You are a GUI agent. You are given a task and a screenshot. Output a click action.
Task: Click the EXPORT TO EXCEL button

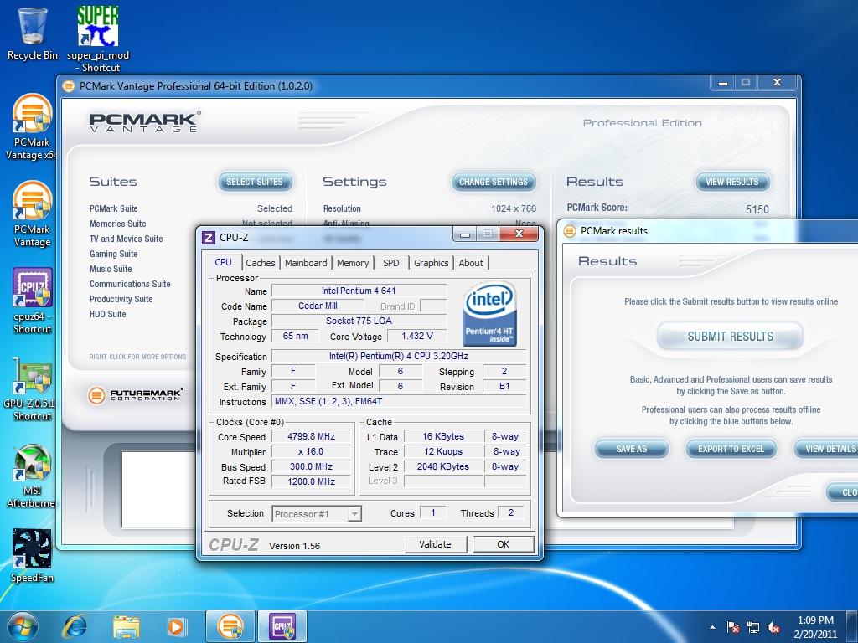pos(731,449)
